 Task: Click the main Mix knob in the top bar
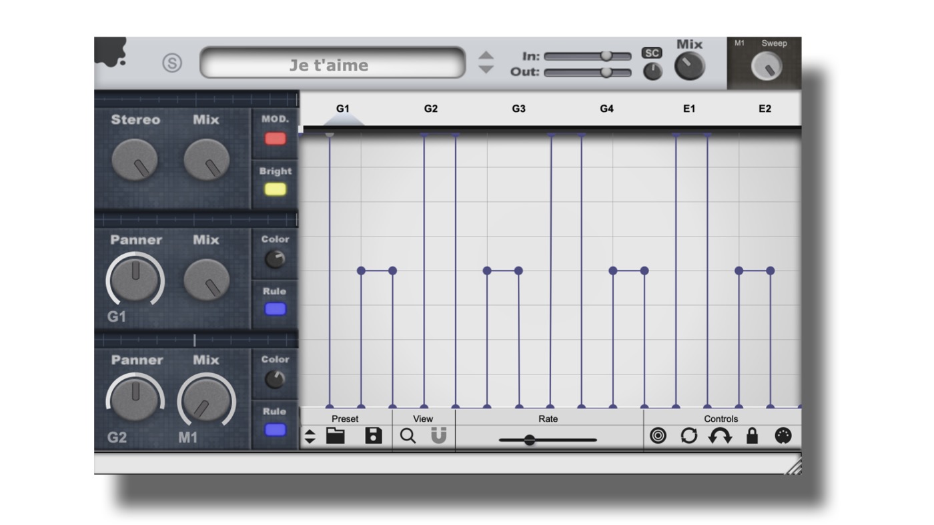pyautogui.click(x=690, y=67)
